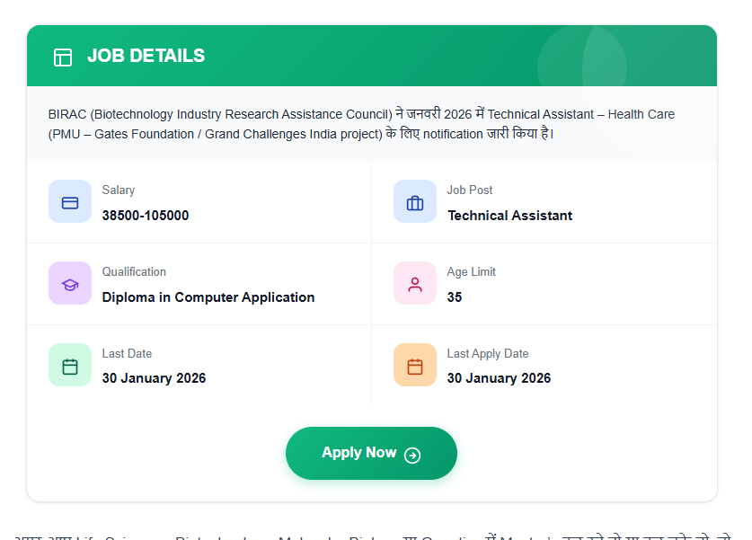The height and width of the screenshot is (540, 752).
Task: Click the JOB DETAILS header title
Action: (x=145, y=55)
